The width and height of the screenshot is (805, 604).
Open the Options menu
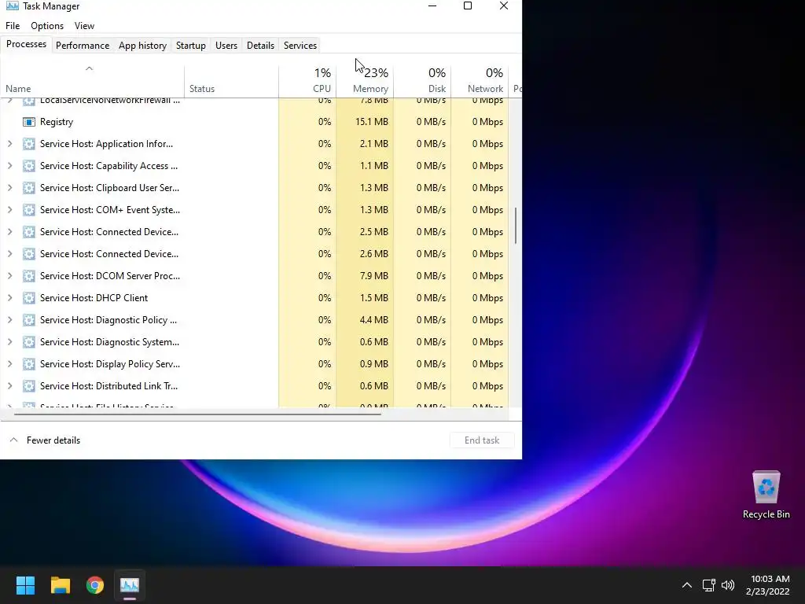(47, 26)
